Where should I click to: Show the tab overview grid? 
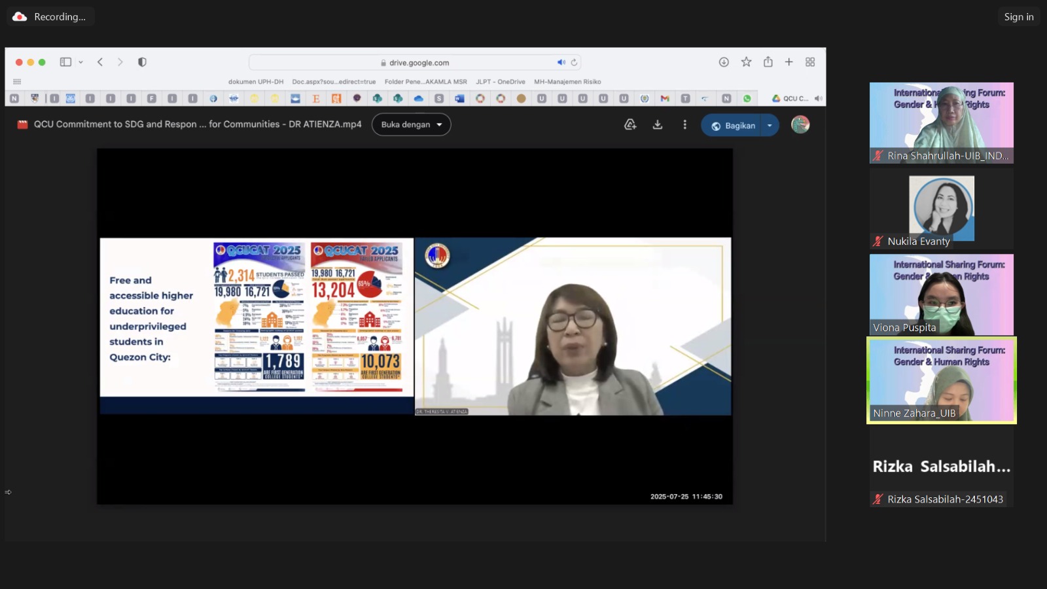pyautogui.click(x=810, y=62)
